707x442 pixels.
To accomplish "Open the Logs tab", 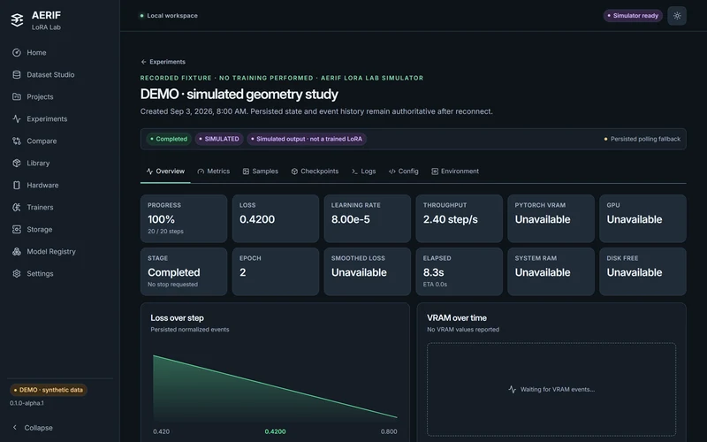I will (x=364, y=171).
